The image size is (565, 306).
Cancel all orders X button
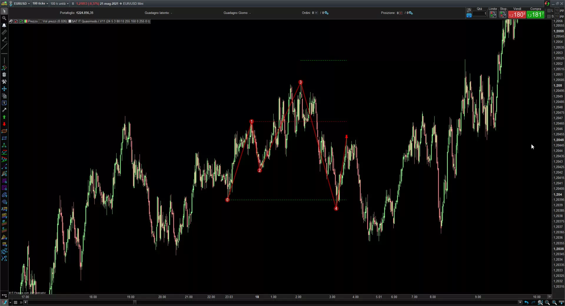316,13
